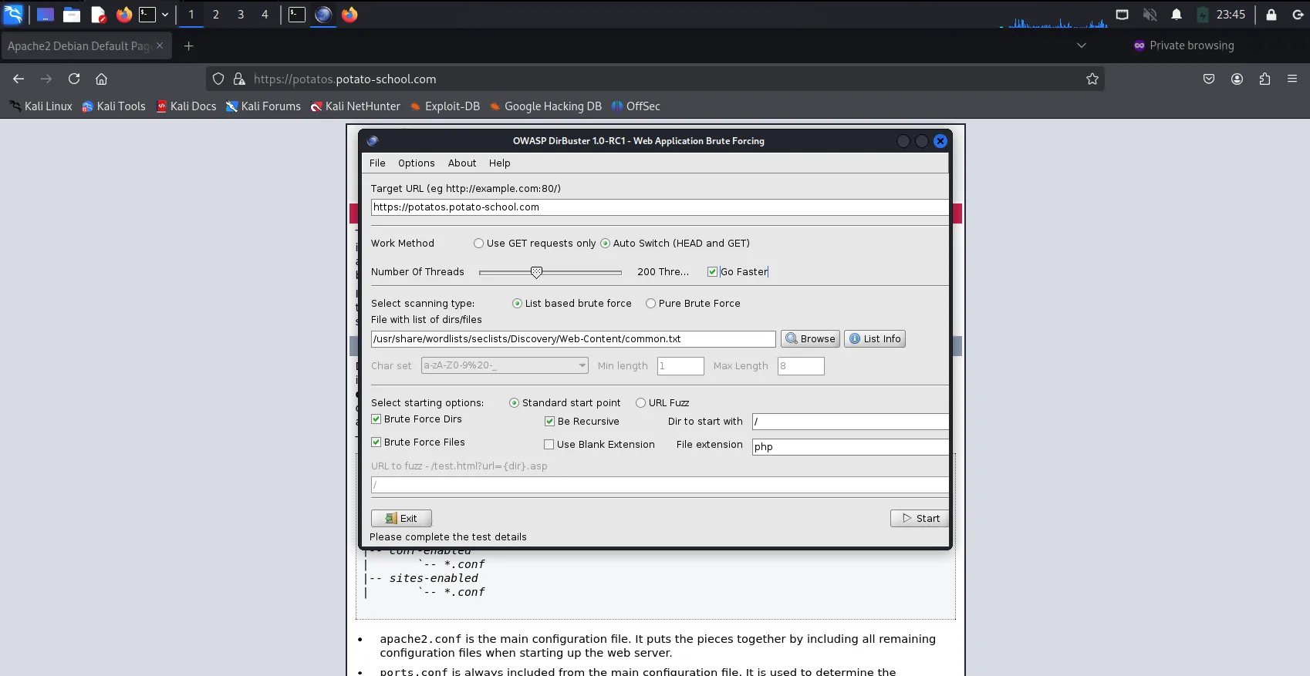
Task: Open the Google Hacking DB bookmark
Action: pos(545,106)
